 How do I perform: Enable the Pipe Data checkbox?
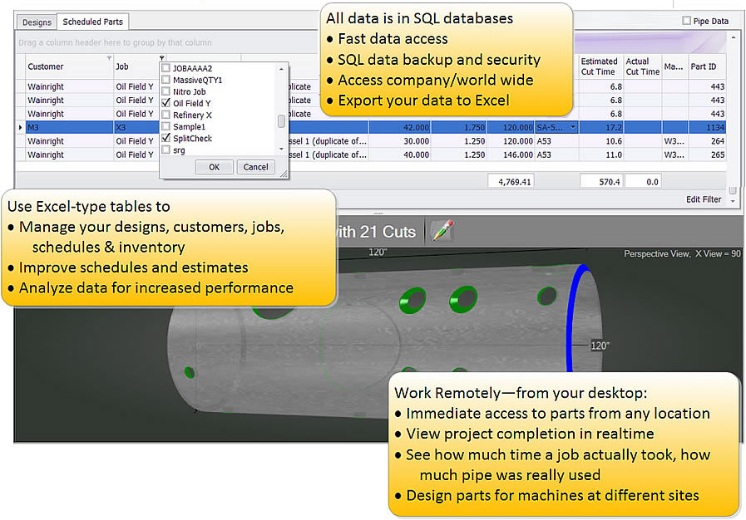coord(686,21)
